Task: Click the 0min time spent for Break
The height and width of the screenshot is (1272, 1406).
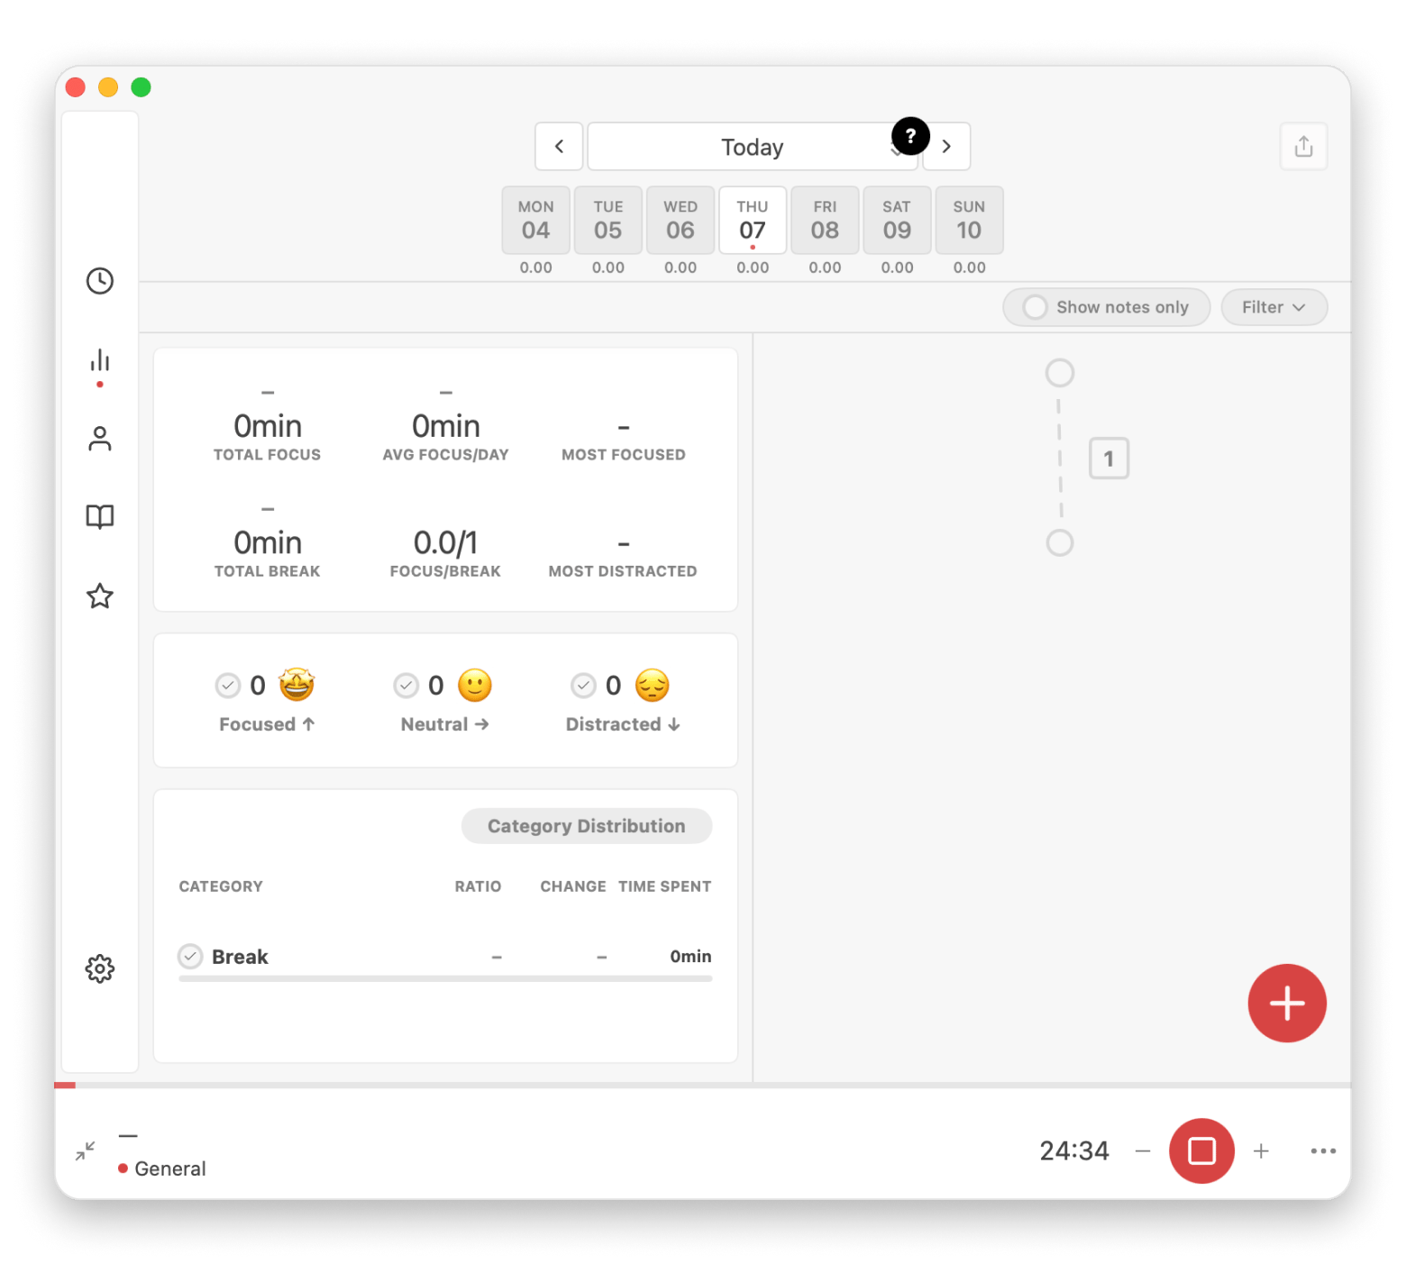Action: (690, 957)
